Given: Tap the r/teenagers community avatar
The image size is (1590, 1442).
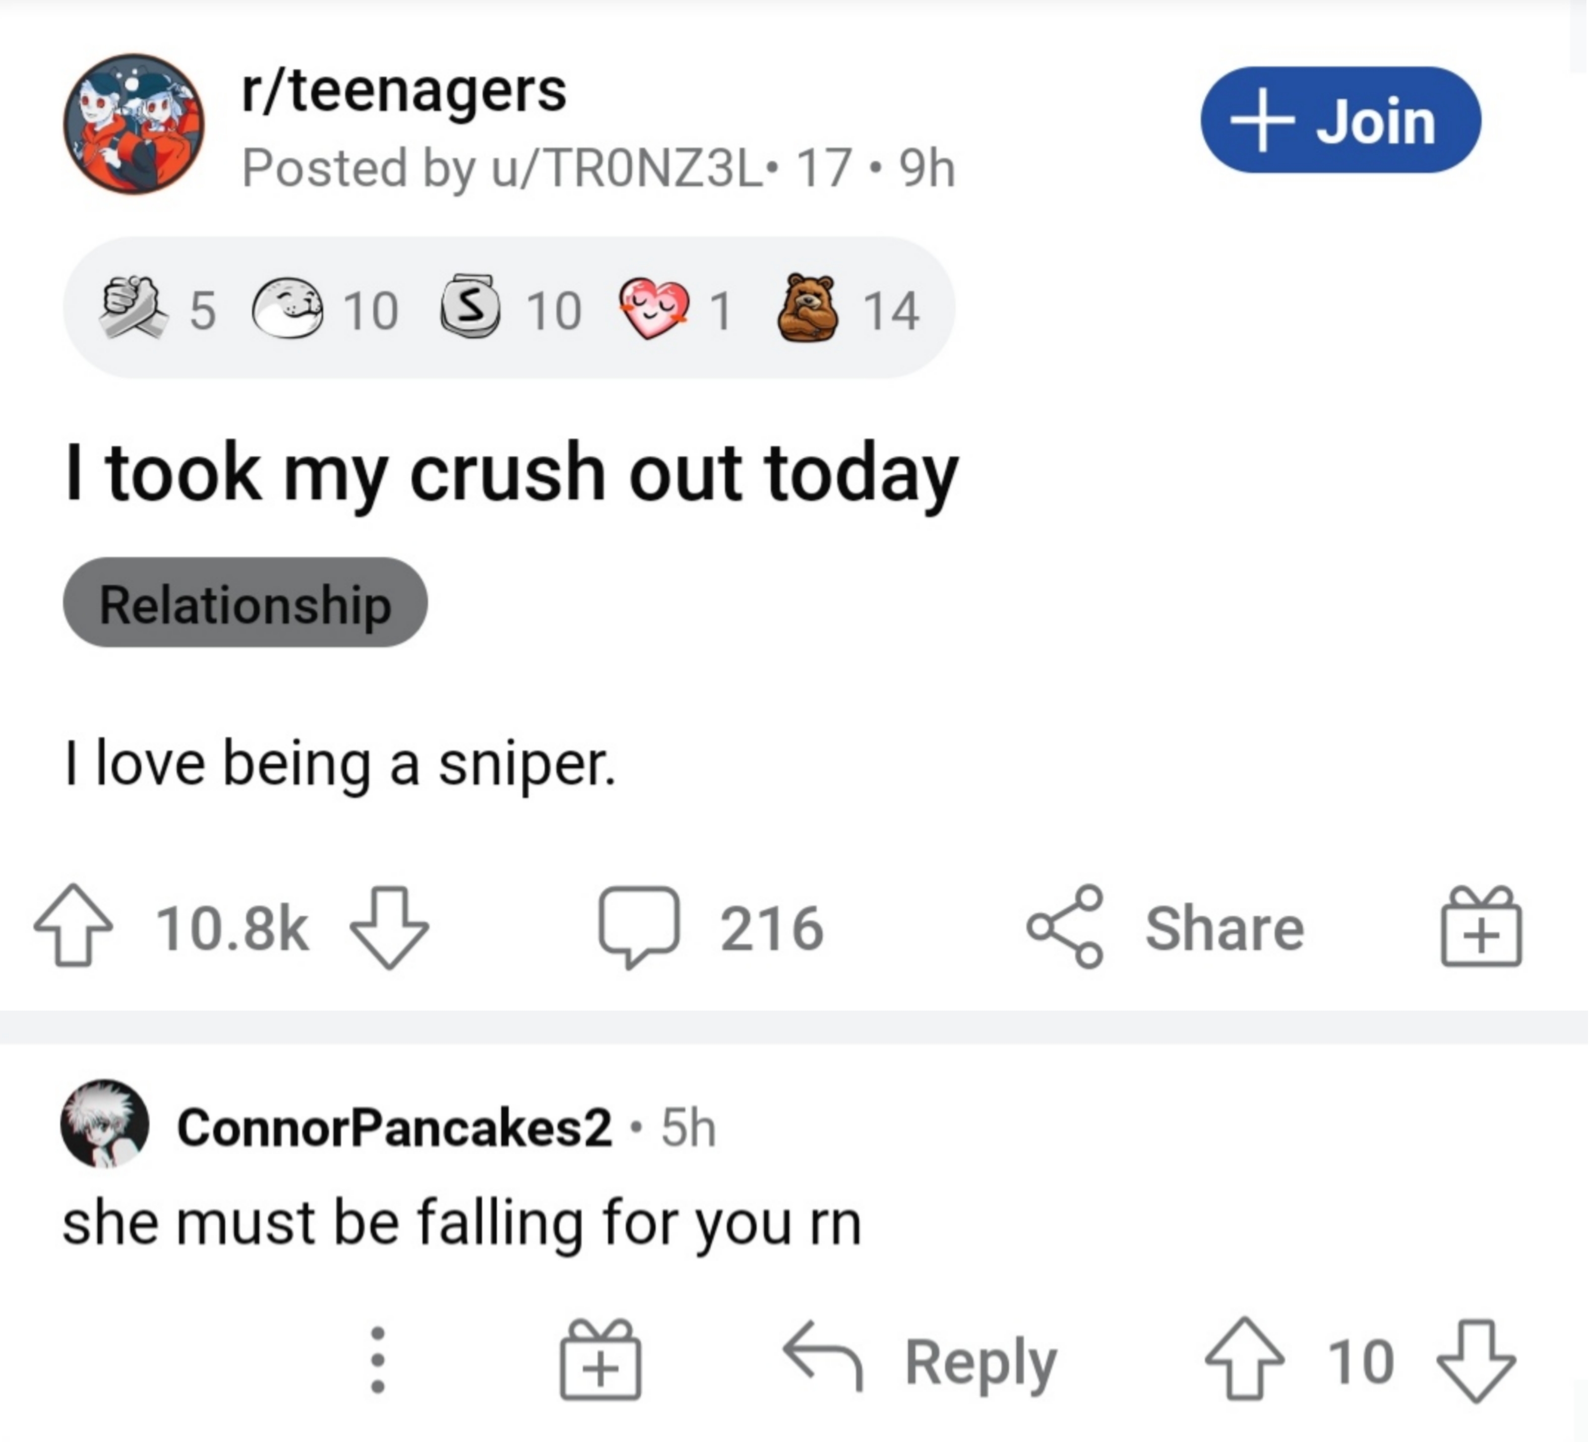Looking at the screenshot, I should coord(134,124).
